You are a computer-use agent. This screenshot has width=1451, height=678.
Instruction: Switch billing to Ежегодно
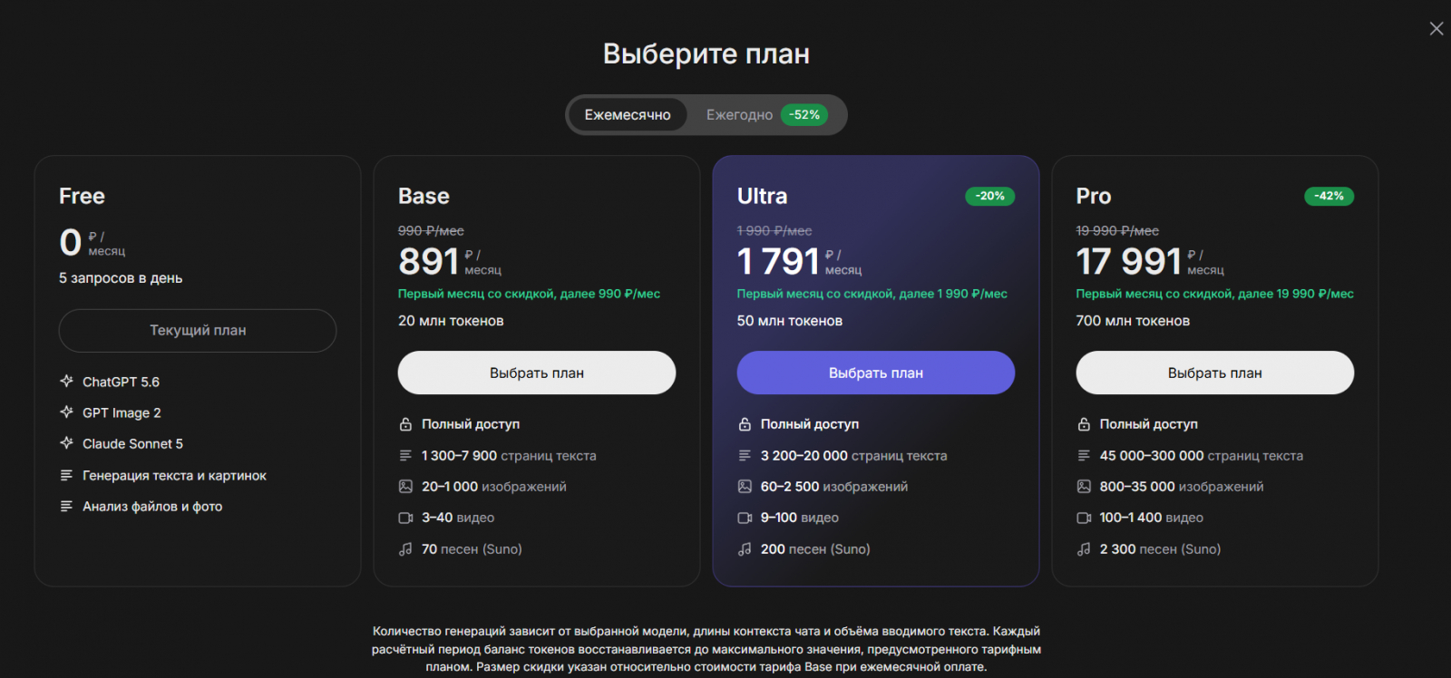pyautogui.click(x=739, y=115)
